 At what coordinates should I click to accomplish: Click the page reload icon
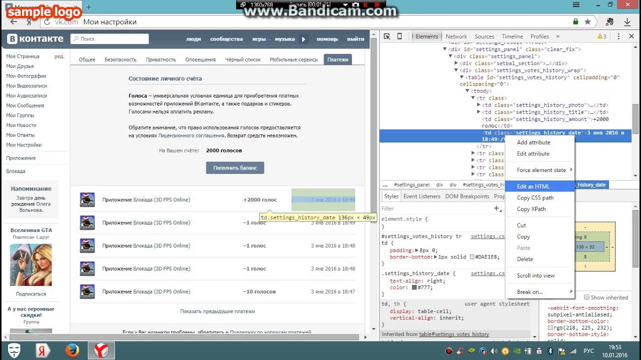pos(47,22)
